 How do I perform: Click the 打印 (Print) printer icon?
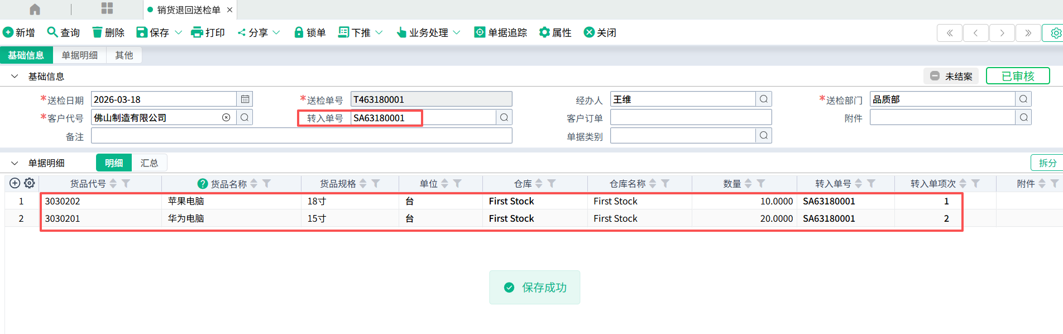pyautogui.click(x=197, y=32)
